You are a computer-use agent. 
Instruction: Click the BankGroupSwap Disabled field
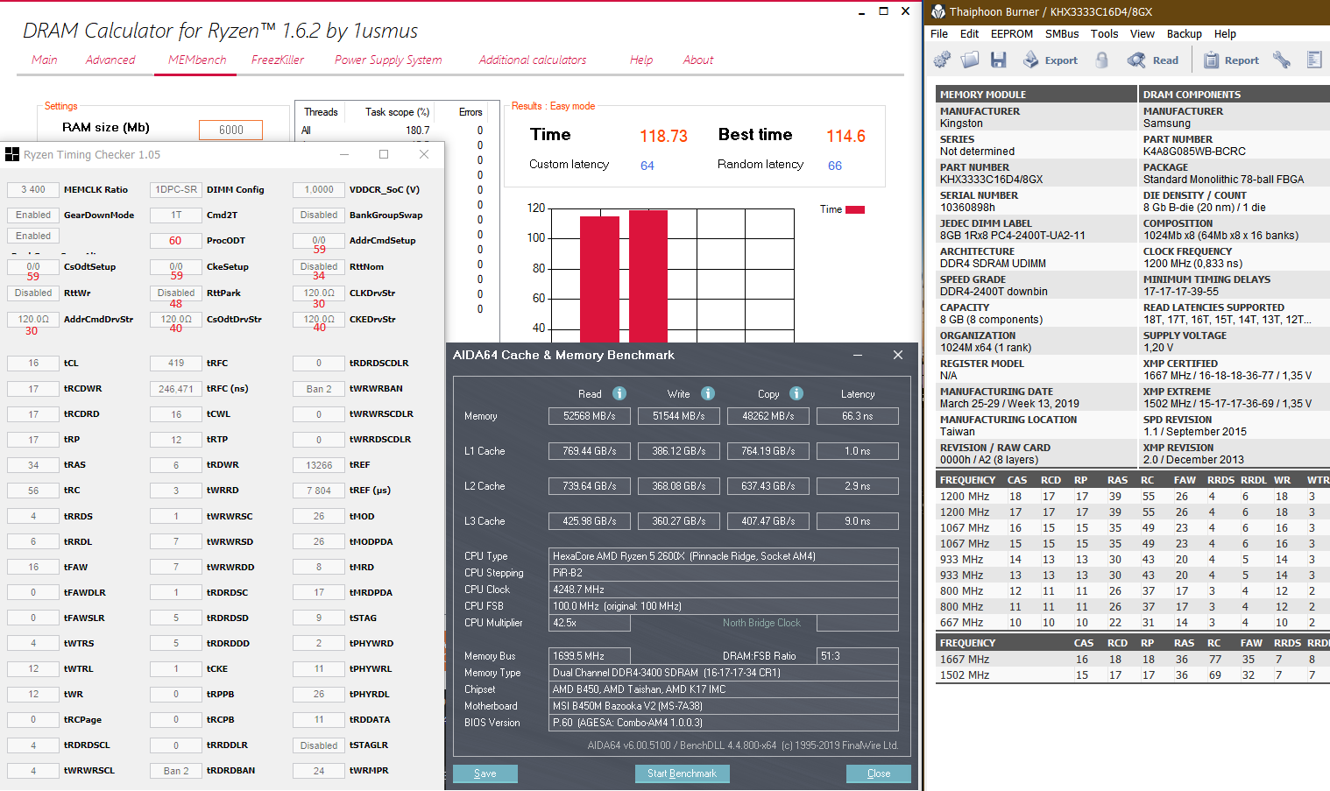click(319, 215)
